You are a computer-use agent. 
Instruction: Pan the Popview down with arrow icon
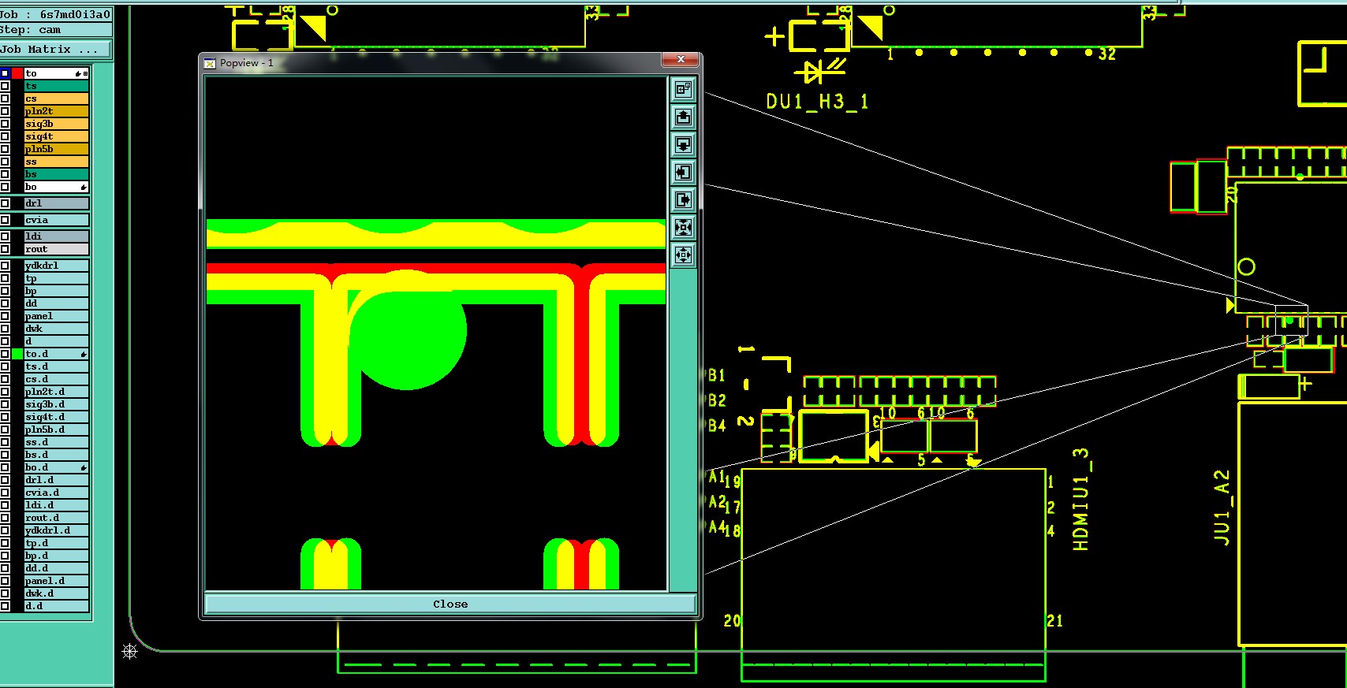click(683, 145)
